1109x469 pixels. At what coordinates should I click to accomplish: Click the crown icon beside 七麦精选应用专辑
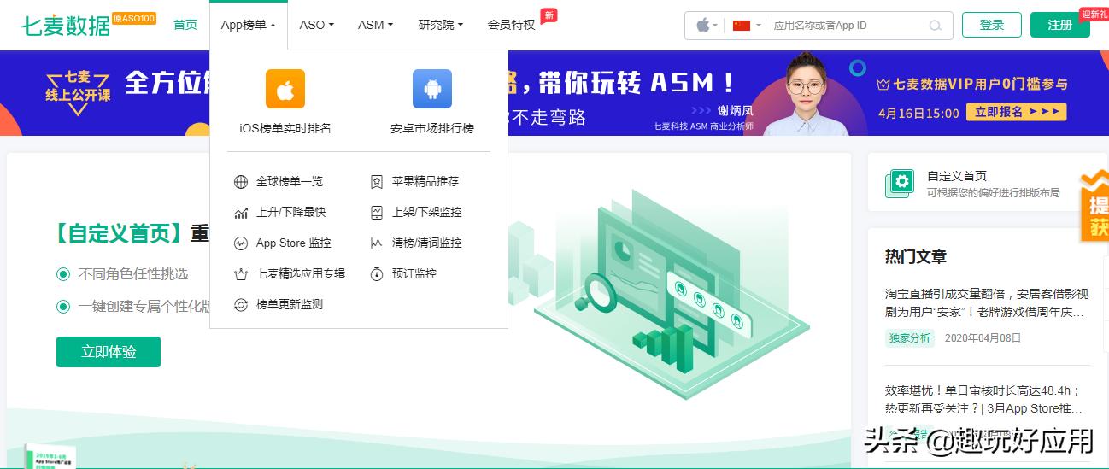(241, 273)
